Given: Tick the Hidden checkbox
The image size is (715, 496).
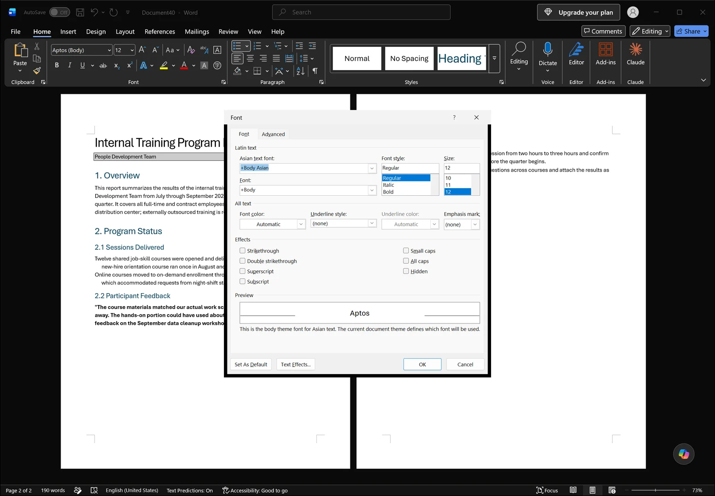Looking at the screenshot, I should [x=406, y=271].
